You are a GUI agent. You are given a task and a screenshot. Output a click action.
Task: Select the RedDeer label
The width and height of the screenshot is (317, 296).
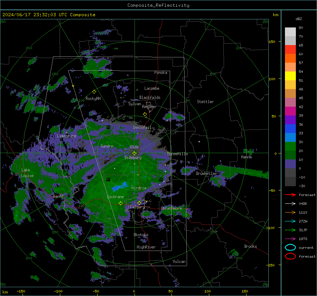click(149, 107)
